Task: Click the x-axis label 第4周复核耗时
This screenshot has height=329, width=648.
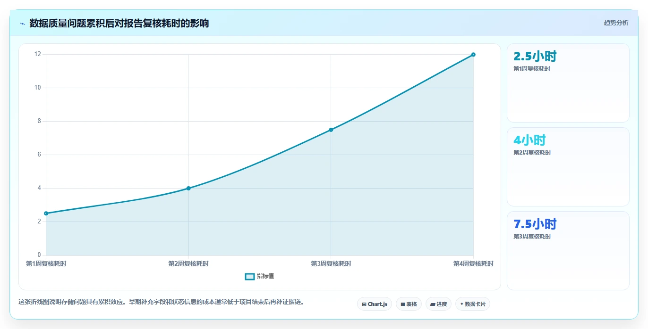Action: pos(473,264)
